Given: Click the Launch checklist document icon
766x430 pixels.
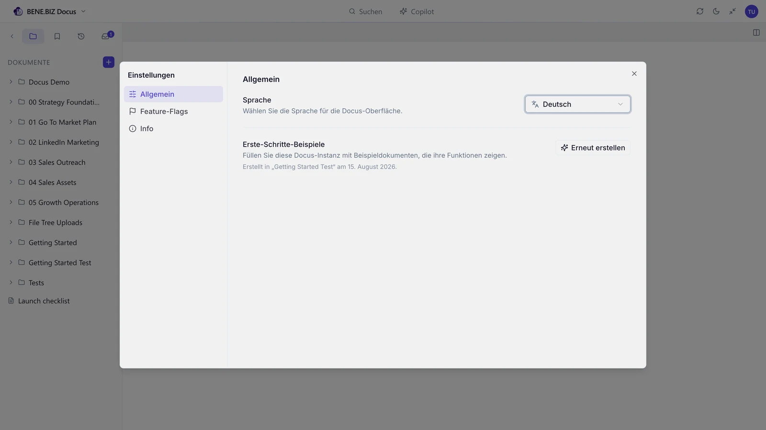Looking at the screenshot, I should [x=11, y=301].
